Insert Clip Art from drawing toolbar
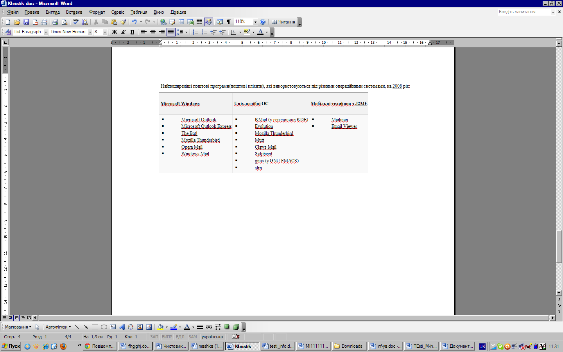The width and height of the screenshot is (563, 352). 140,327
